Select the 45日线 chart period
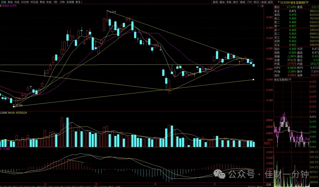Screen dimensions: 319x187 34,2
